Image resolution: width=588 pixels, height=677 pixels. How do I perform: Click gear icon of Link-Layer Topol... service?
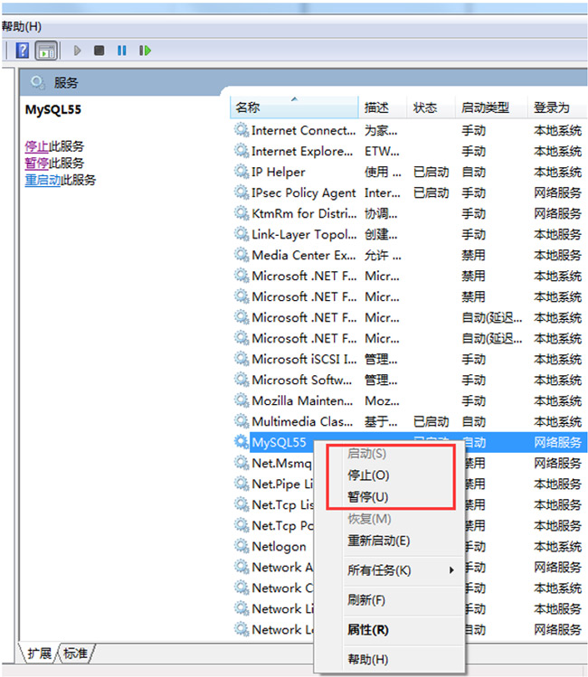point(241,234)
